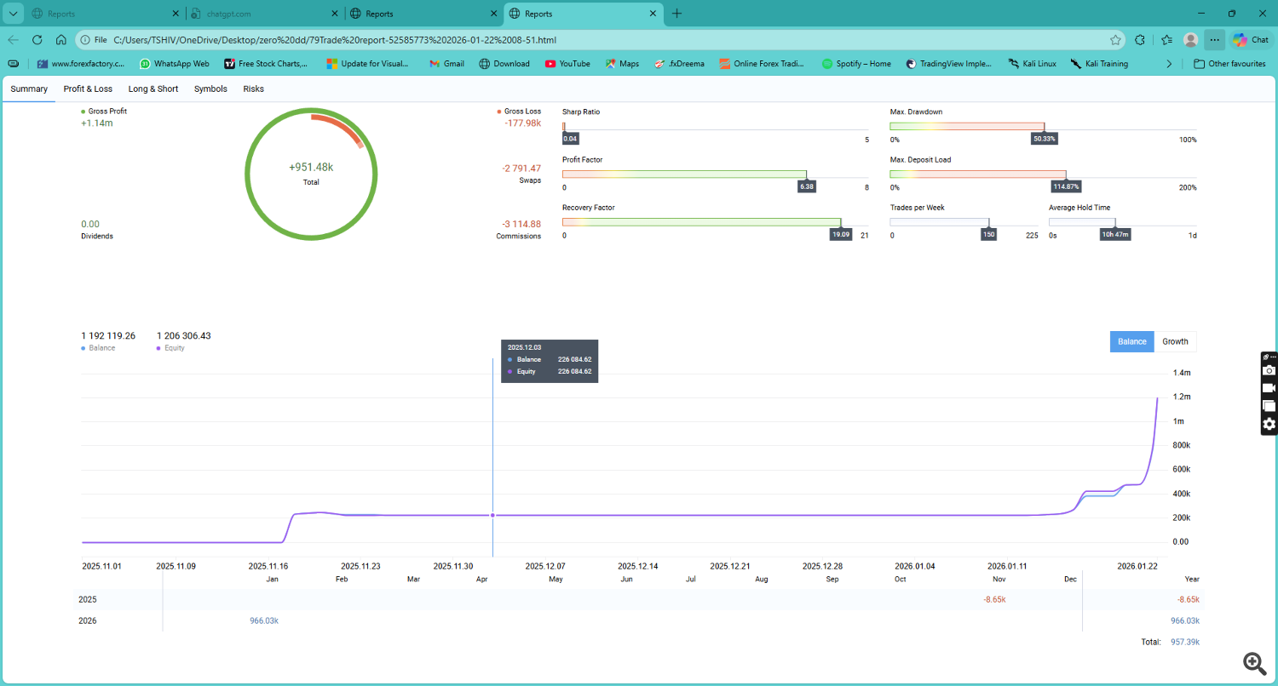
Task: Click the browser Home icon
Action: coord(61,40)
